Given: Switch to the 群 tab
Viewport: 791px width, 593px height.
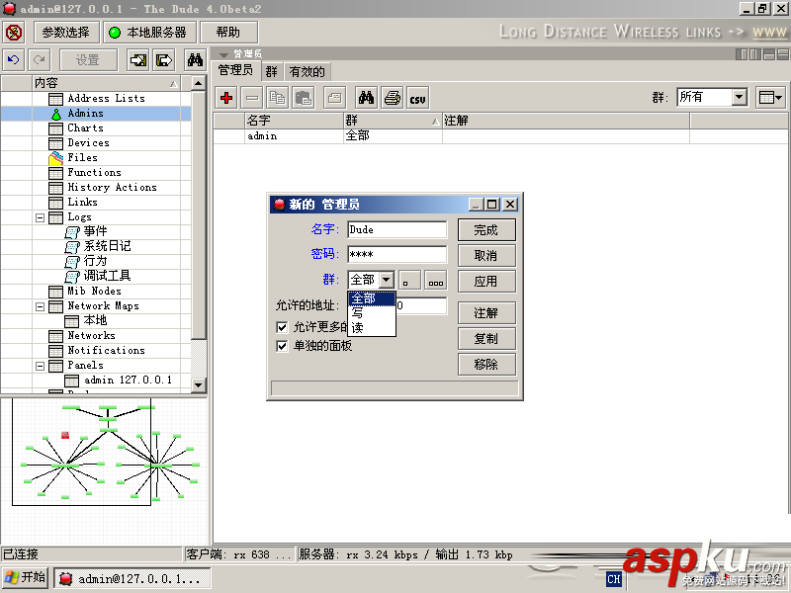Looking at the screenshot, I should coord(271,71).
